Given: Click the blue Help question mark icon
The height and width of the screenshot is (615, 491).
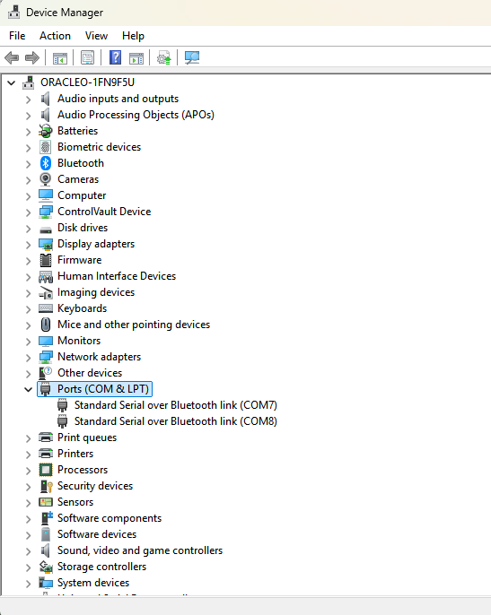Looking at the screenshot, I should [x=115, y=58].
